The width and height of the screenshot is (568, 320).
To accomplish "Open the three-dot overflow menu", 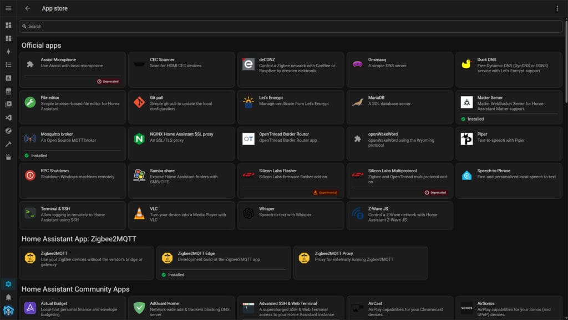I will (557, 8).
